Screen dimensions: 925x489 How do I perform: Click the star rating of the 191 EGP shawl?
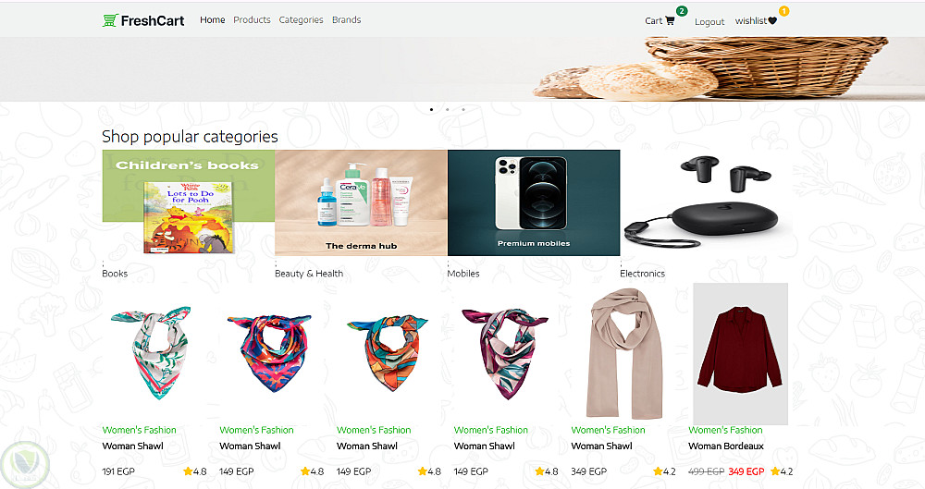coord(194,471)
